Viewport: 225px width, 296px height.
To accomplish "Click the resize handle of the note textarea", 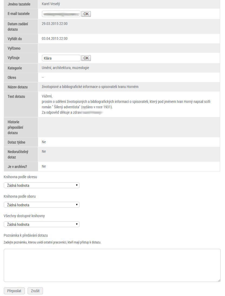I will [x=219, y=281].
